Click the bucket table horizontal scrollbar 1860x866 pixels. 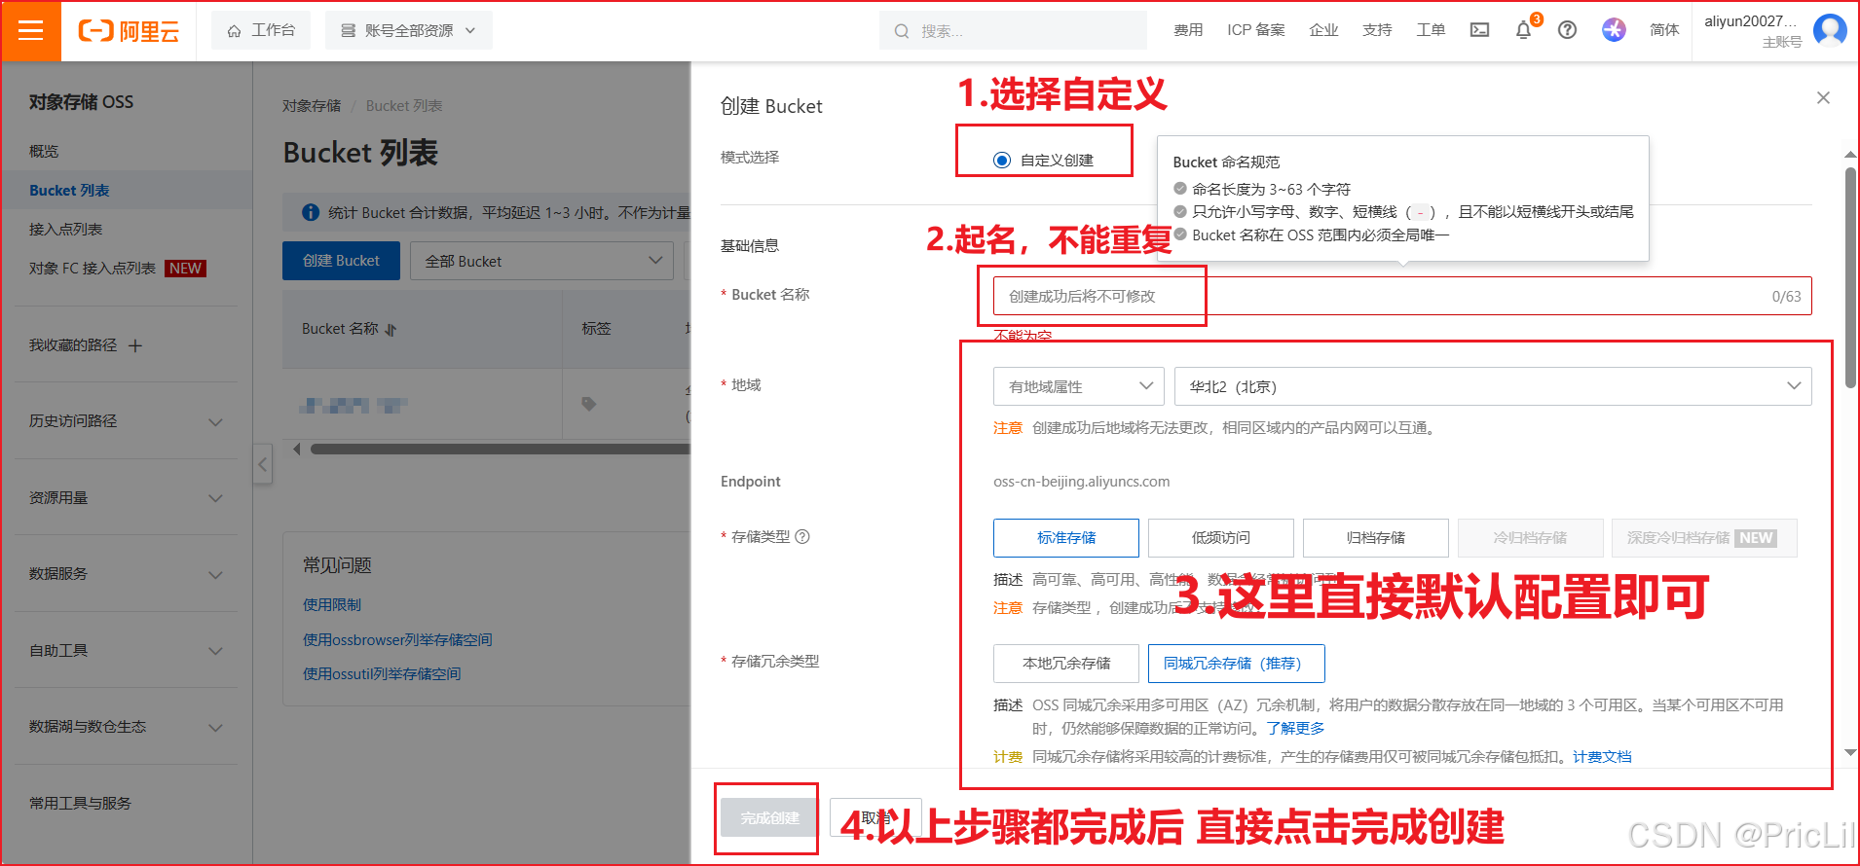point(500,449)
